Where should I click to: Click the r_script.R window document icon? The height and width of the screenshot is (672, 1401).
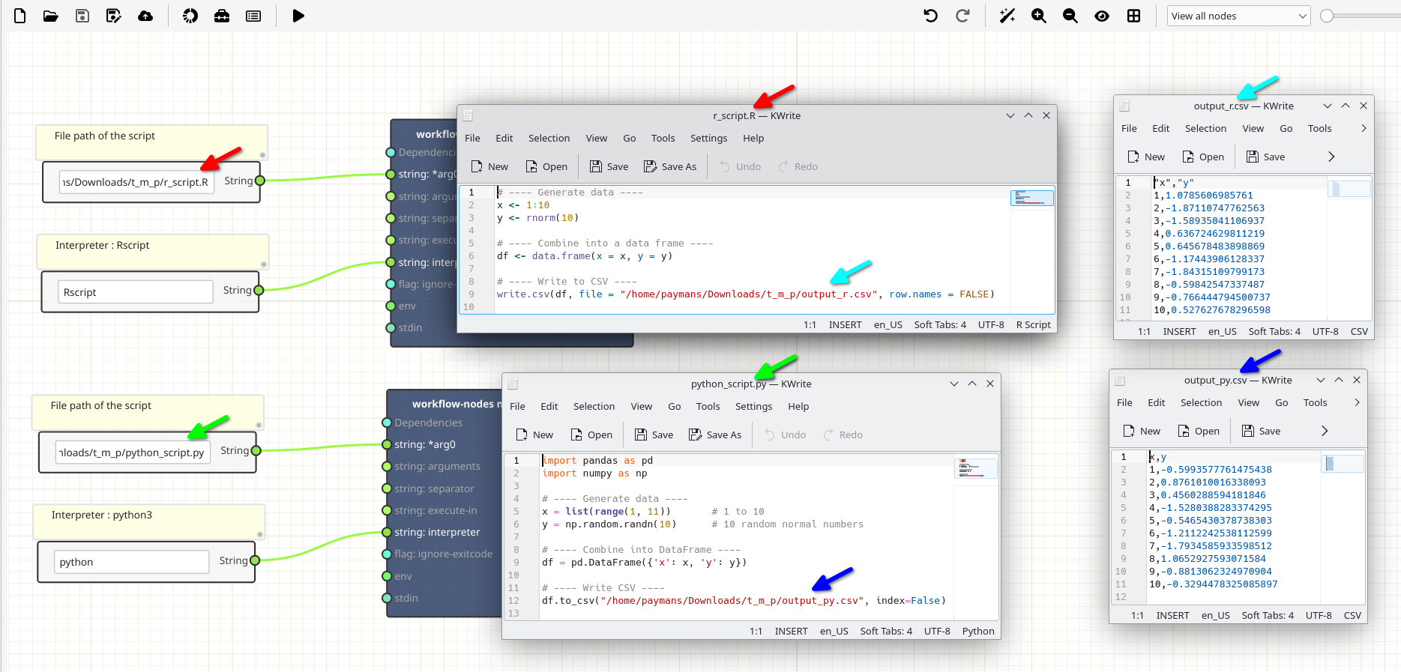coord(468,115)
